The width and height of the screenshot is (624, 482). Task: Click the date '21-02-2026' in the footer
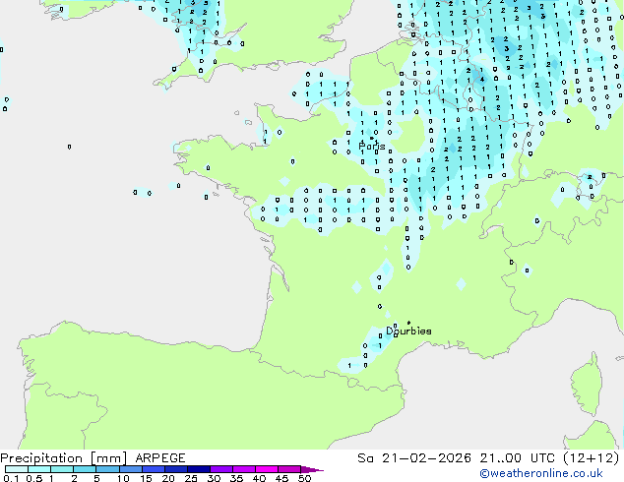pyautogui.click(x=426, y=458)
